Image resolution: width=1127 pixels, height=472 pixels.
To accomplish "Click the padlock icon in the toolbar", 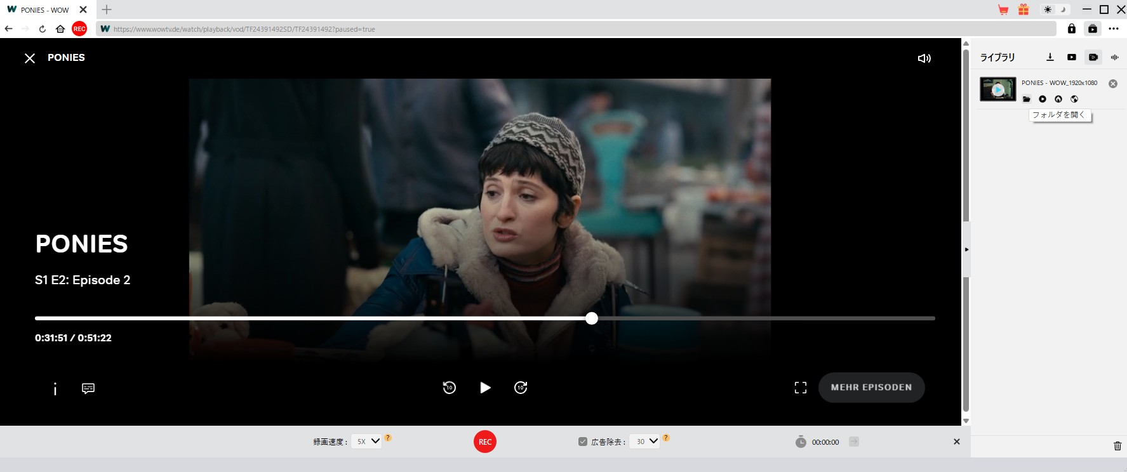I will (x=1072, y=29).
